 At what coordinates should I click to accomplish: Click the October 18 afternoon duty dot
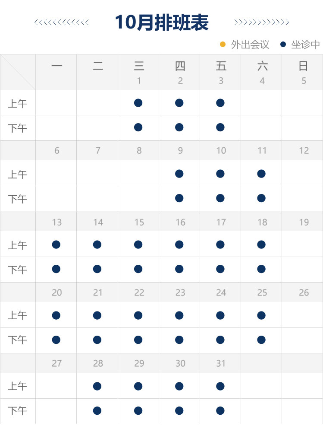click(261, 269)
